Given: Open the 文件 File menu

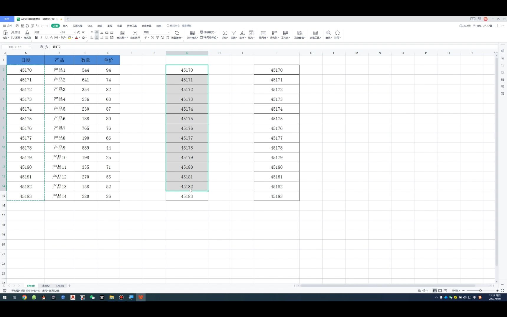Looking at the screenshot, I should tap(8, 26).
